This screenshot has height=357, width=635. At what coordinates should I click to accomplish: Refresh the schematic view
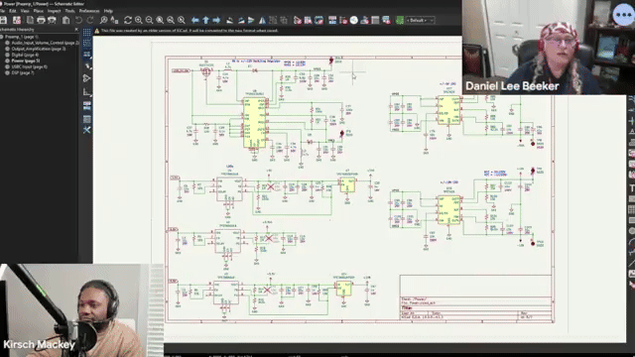point(128,20)
